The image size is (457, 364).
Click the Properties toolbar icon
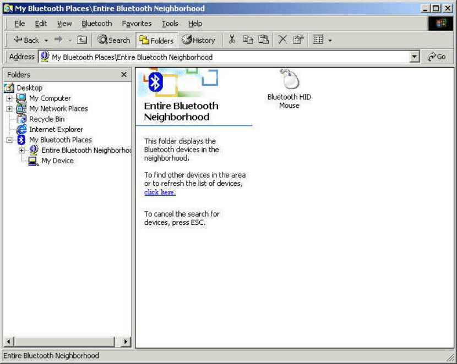[298, 40]
